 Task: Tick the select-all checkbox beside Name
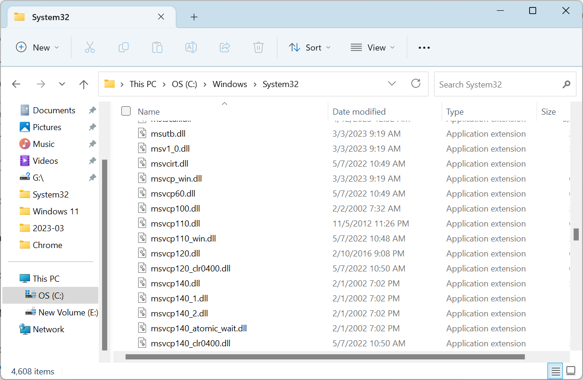(x=126, y=111)
